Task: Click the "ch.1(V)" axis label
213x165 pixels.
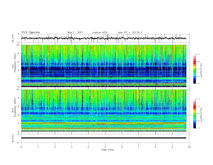Action: (x=13, y=38)
